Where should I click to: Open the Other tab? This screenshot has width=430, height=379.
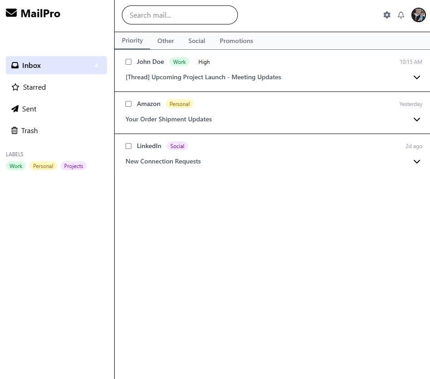165,41
